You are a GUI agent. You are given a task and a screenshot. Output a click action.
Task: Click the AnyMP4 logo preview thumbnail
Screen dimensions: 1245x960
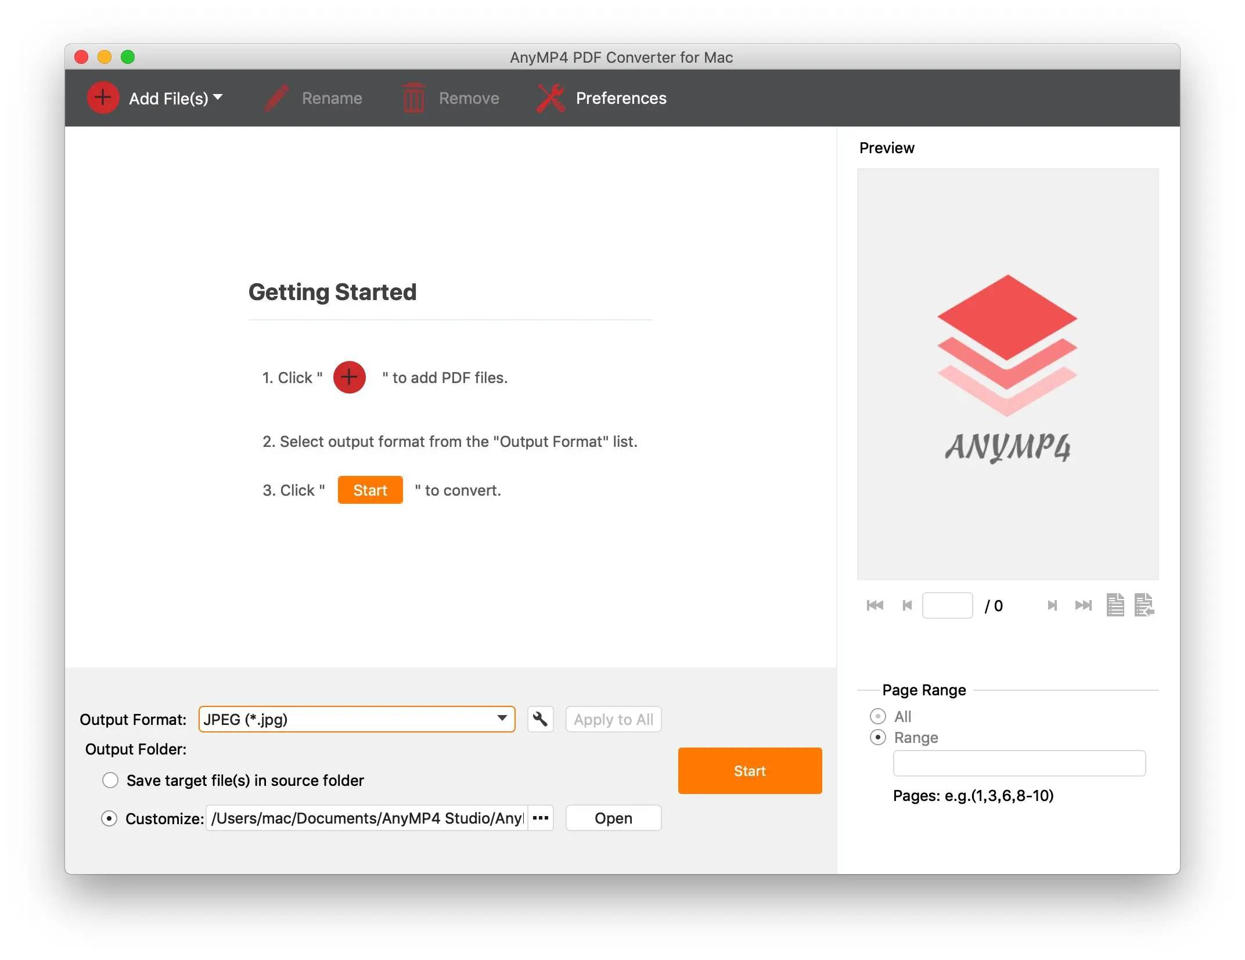point(1007,374)
